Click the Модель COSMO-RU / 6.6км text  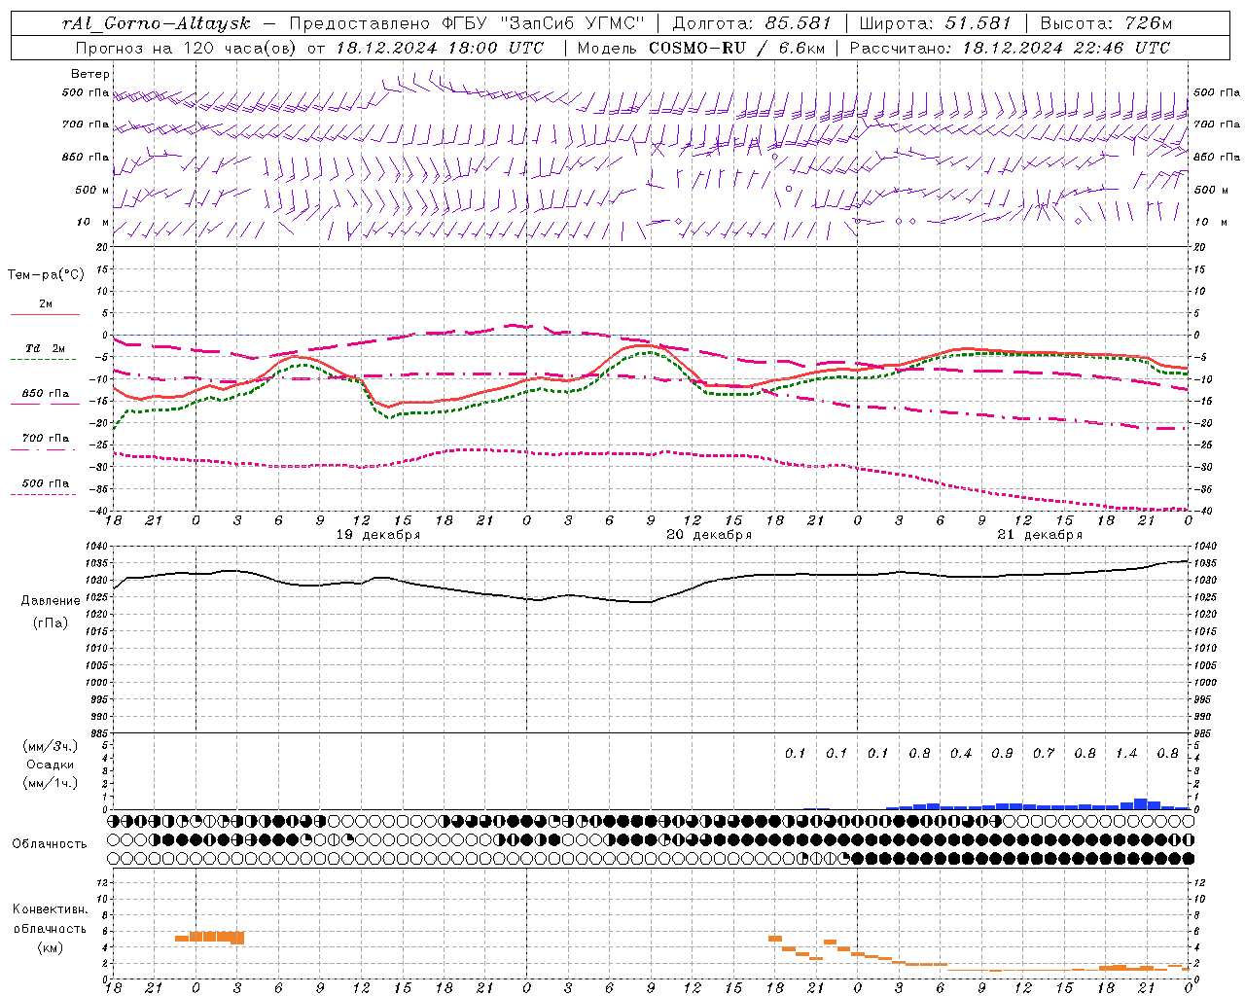[700, 48]
